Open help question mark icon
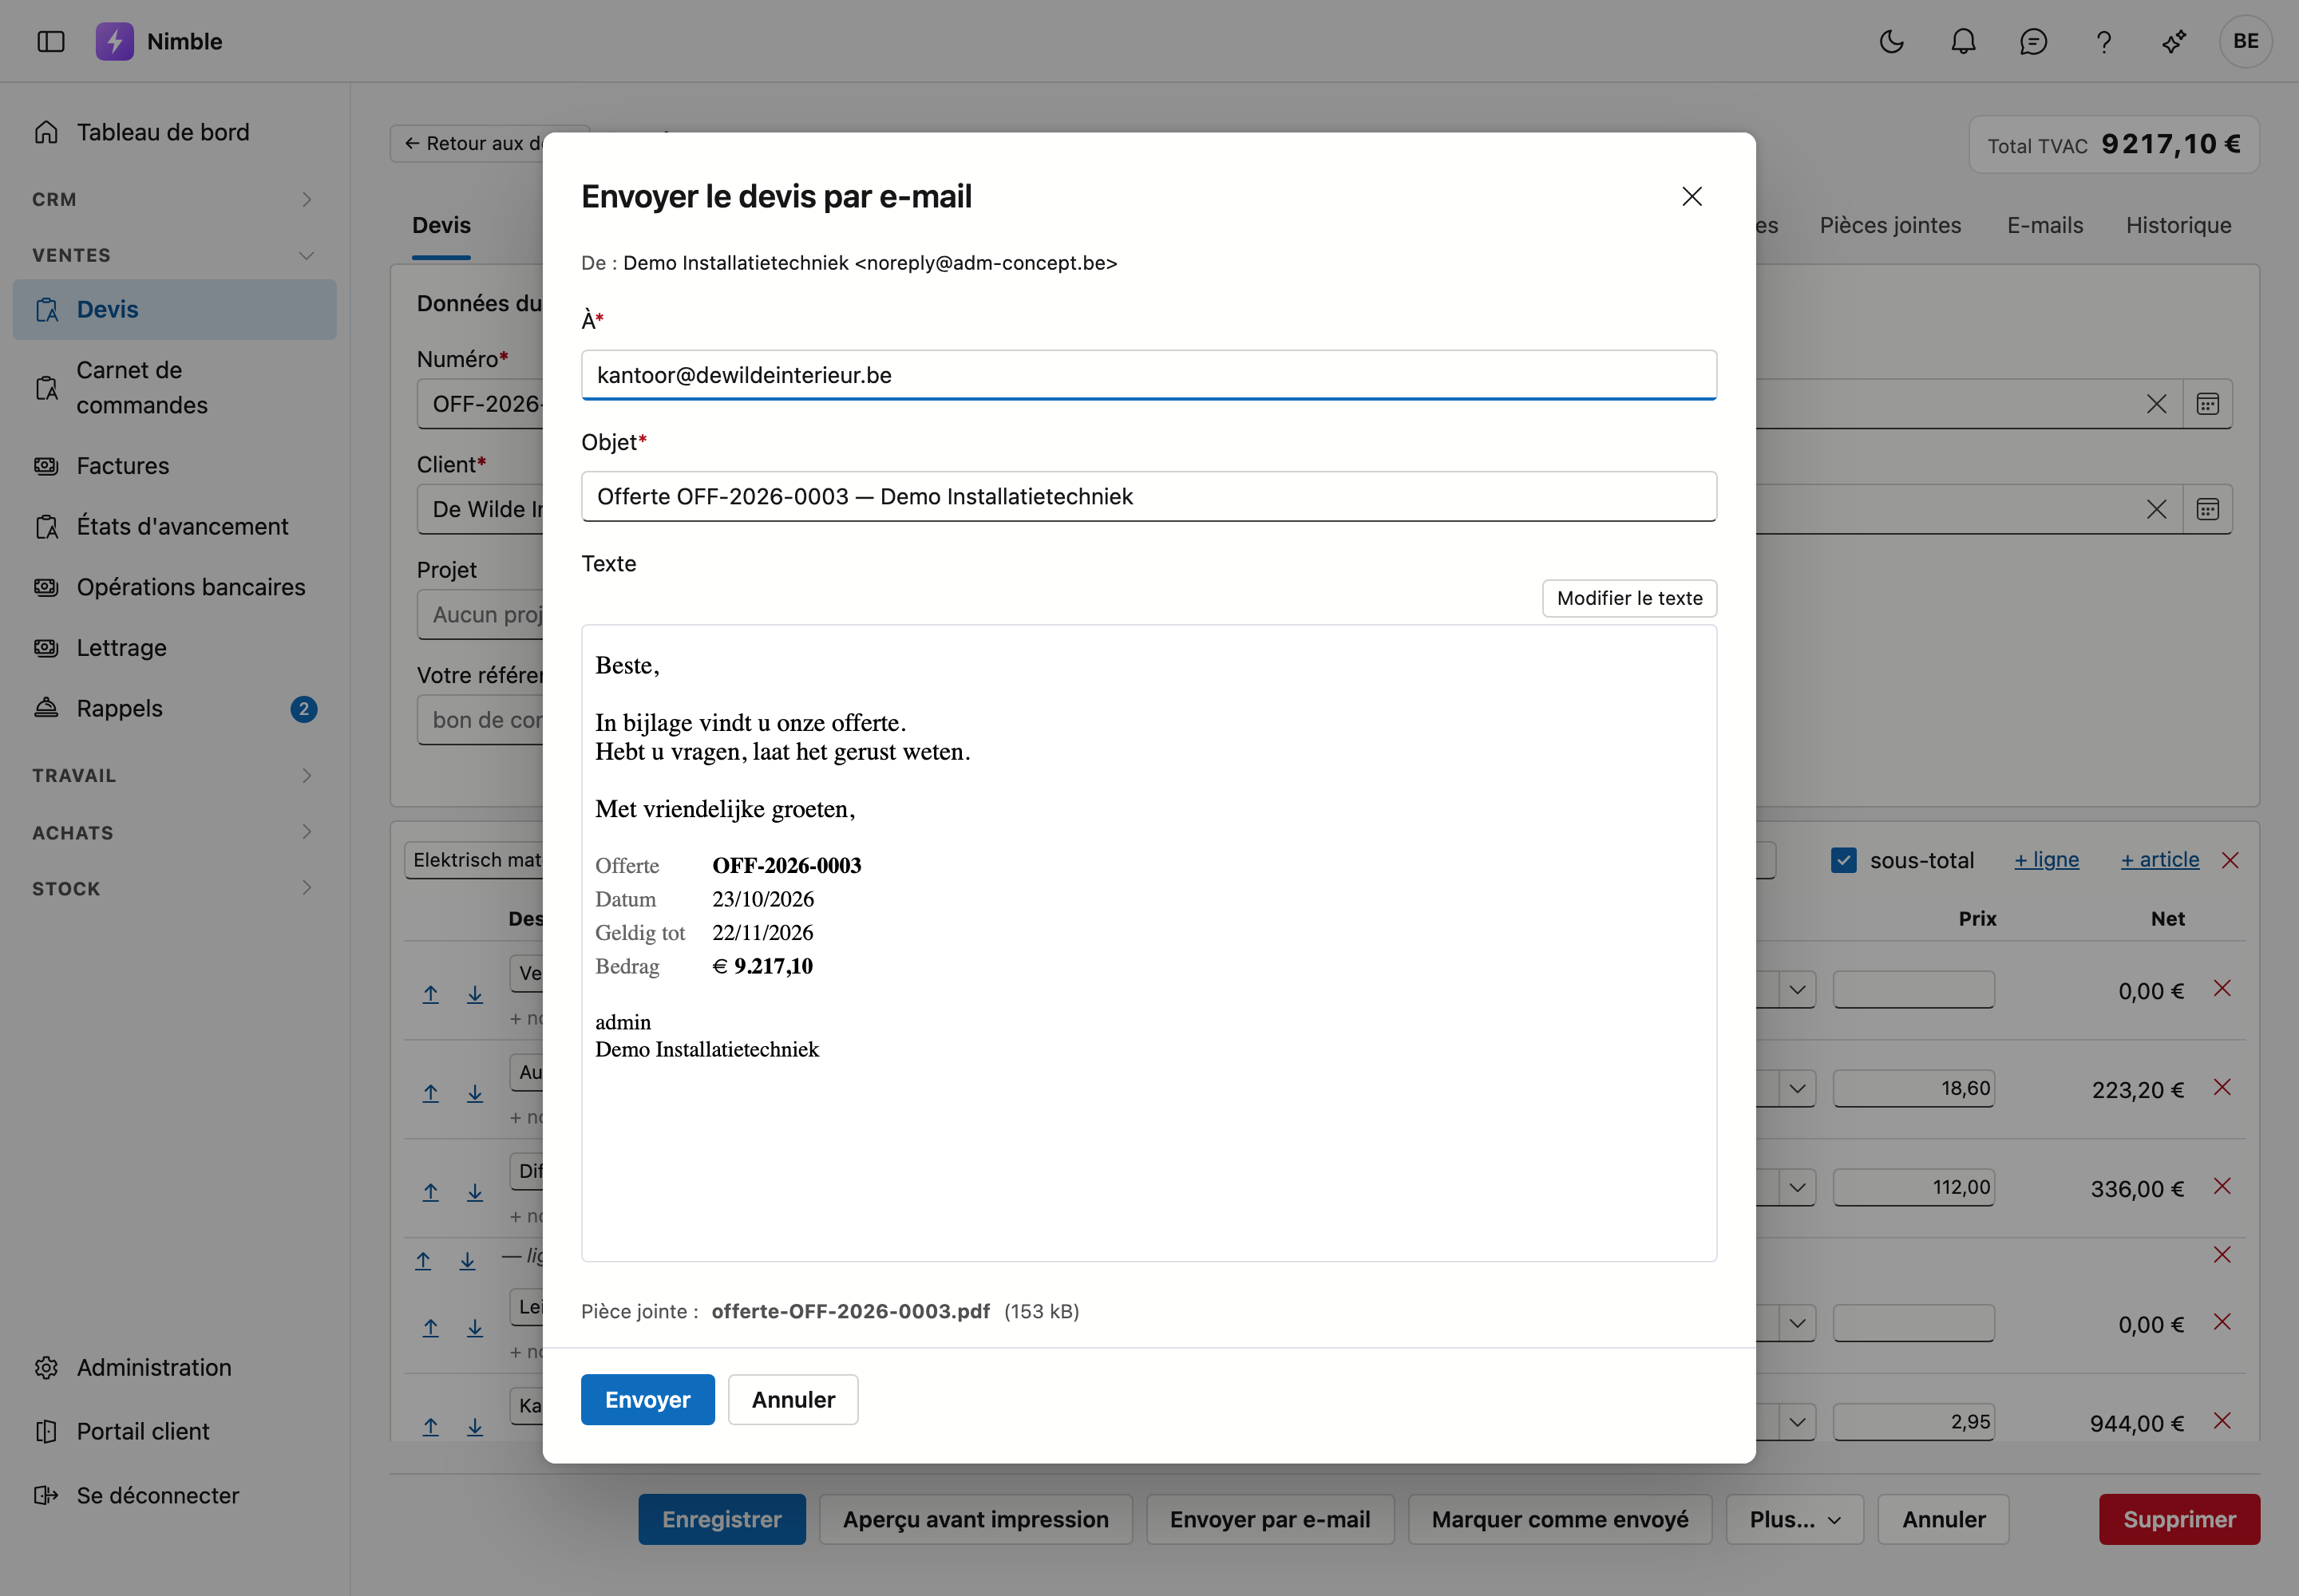 pos(2104,41)
